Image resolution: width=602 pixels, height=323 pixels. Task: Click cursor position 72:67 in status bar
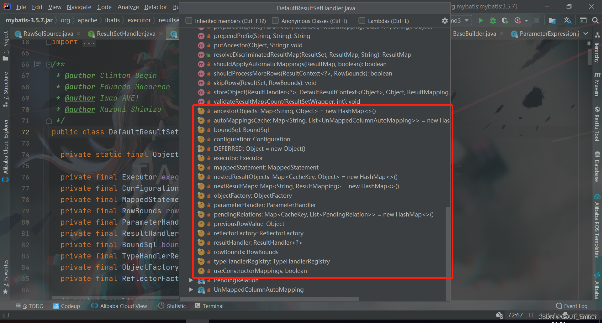point(515,315)
